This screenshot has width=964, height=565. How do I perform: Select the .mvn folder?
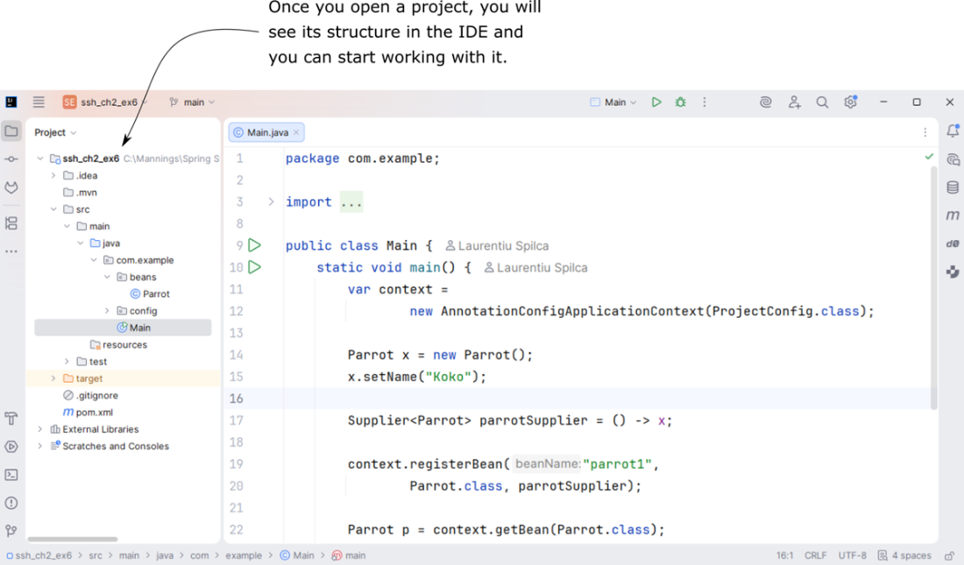(81, 193)
